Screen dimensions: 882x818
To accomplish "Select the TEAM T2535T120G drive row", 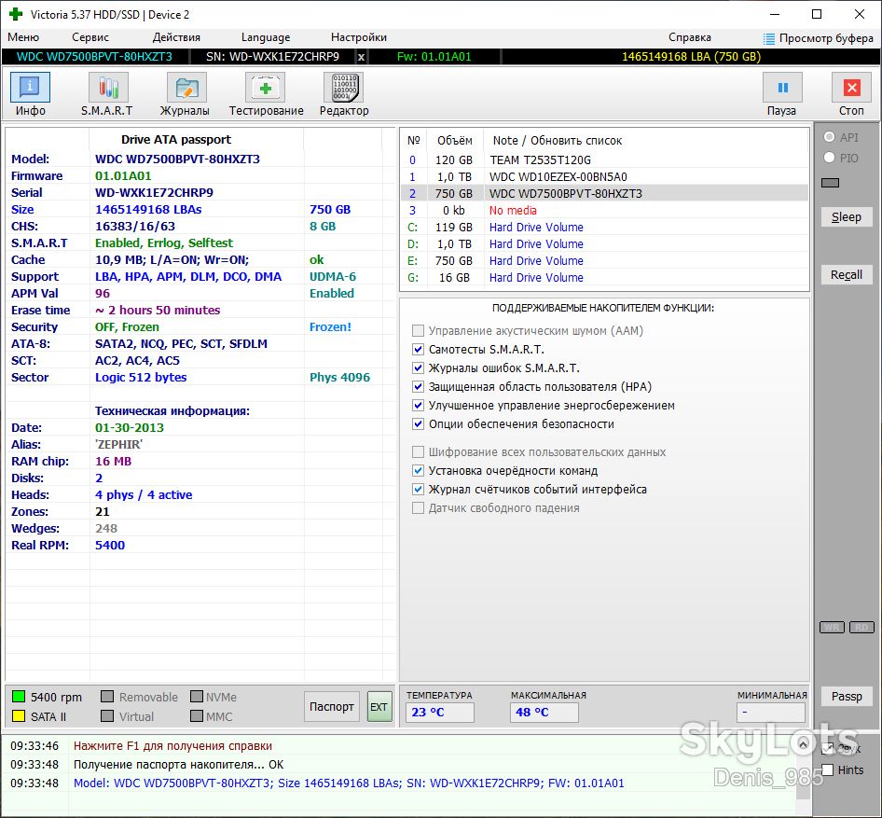I will click(x=605, y=159).
